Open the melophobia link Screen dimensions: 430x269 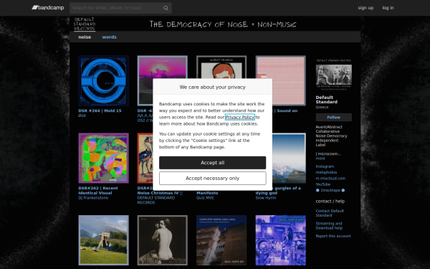pyautogui.click(x=326, y=172)
